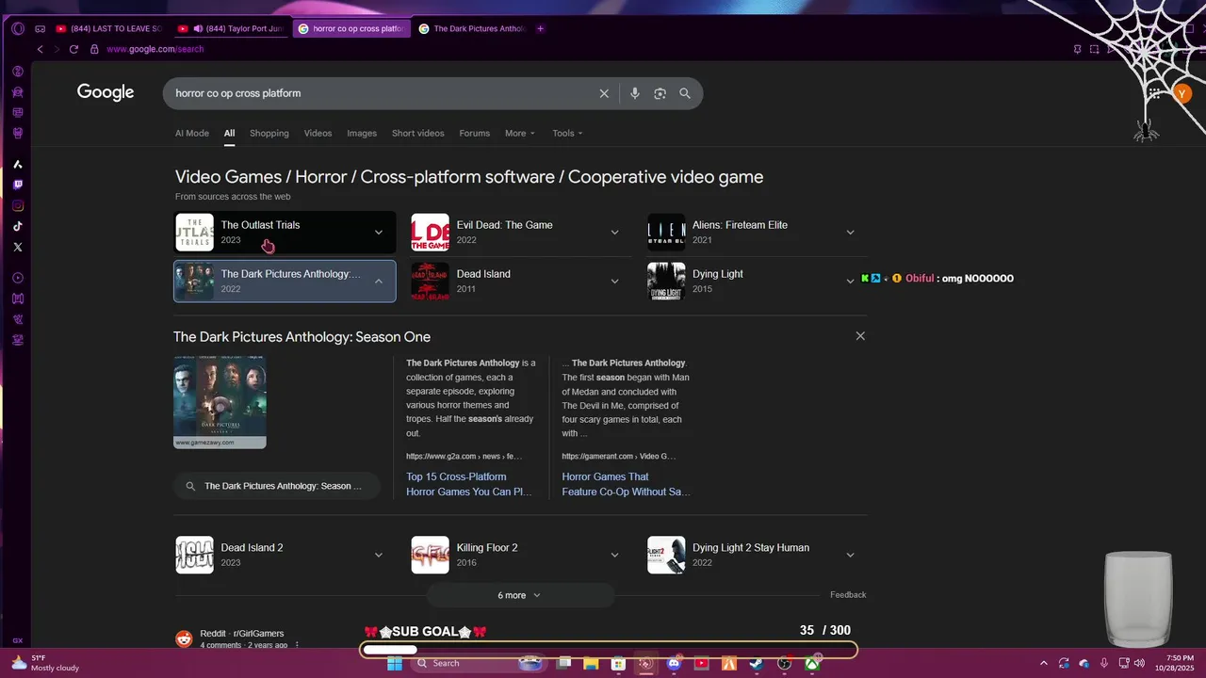Open the sidebar player icon
This screenshot has width=1206, height=678.
[17, 278]
